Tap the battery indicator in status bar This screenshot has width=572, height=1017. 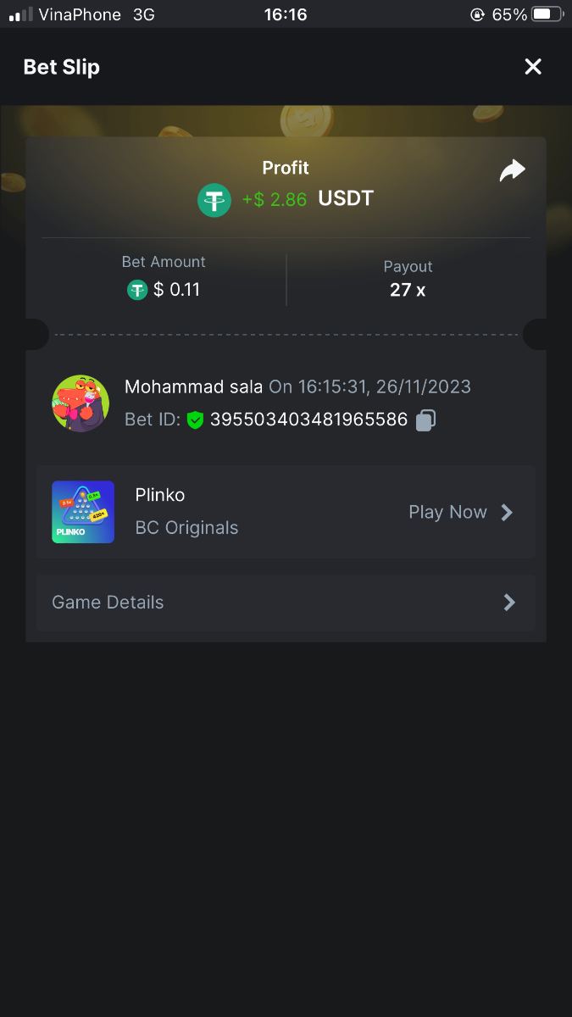click(x=547, y=14)
